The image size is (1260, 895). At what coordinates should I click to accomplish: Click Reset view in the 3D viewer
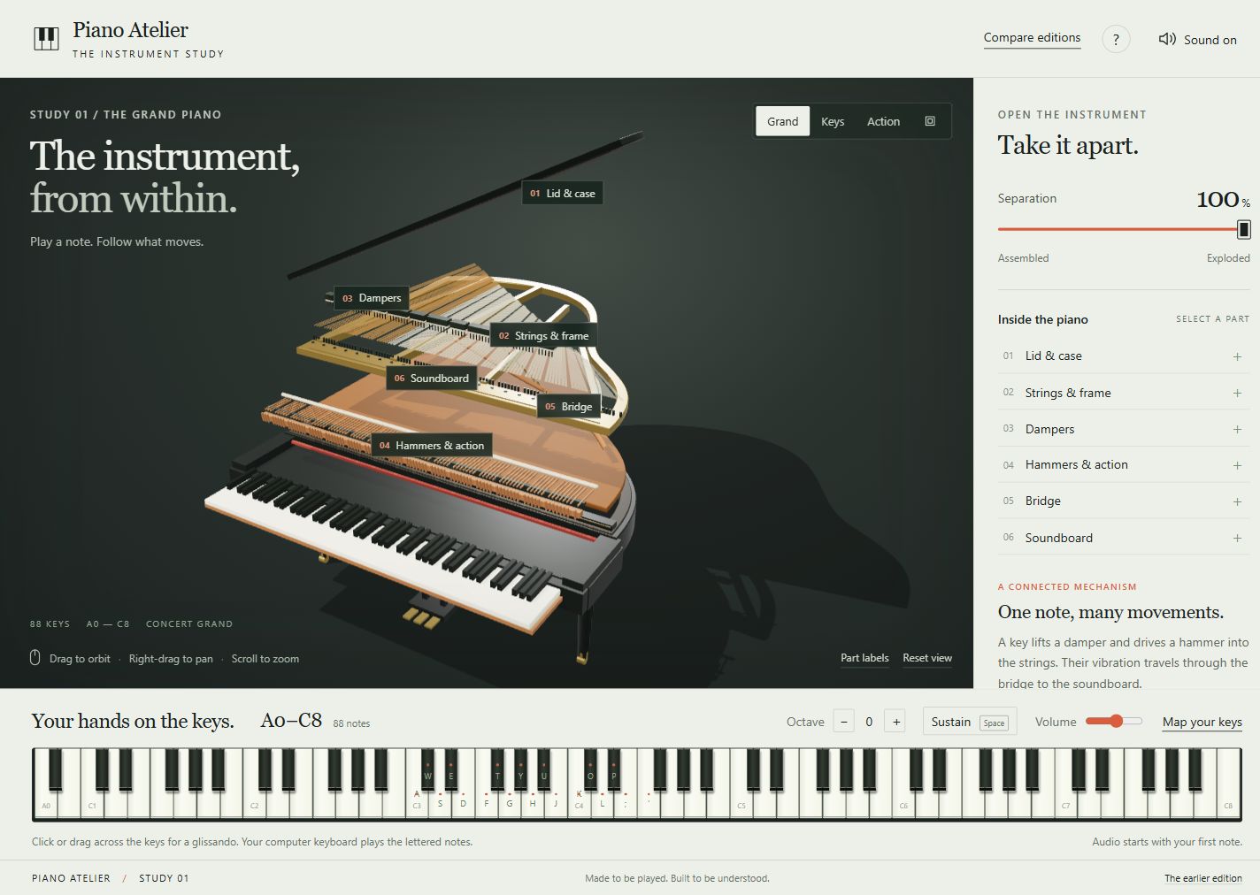click(927, 658)
